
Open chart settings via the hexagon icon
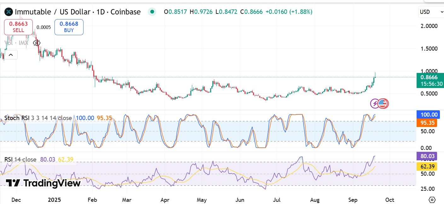[x=432, y=199]
